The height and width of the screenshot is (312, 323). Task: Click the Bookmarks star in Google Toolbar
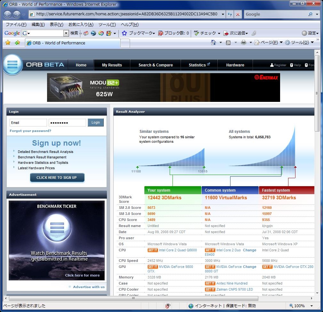point(124,33)
